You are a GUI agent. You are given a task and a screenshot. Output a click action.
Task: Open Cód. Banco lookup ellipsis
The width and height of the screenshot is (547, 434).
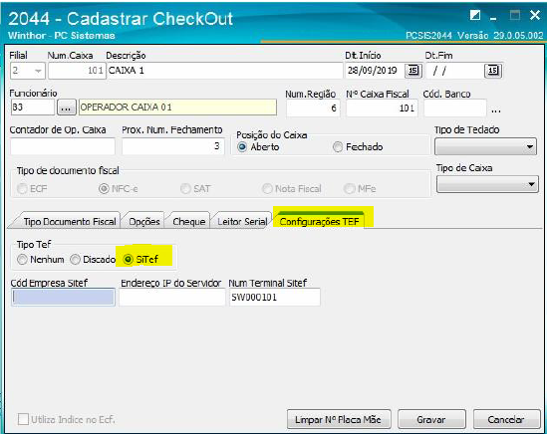click(x=496, y=110)
